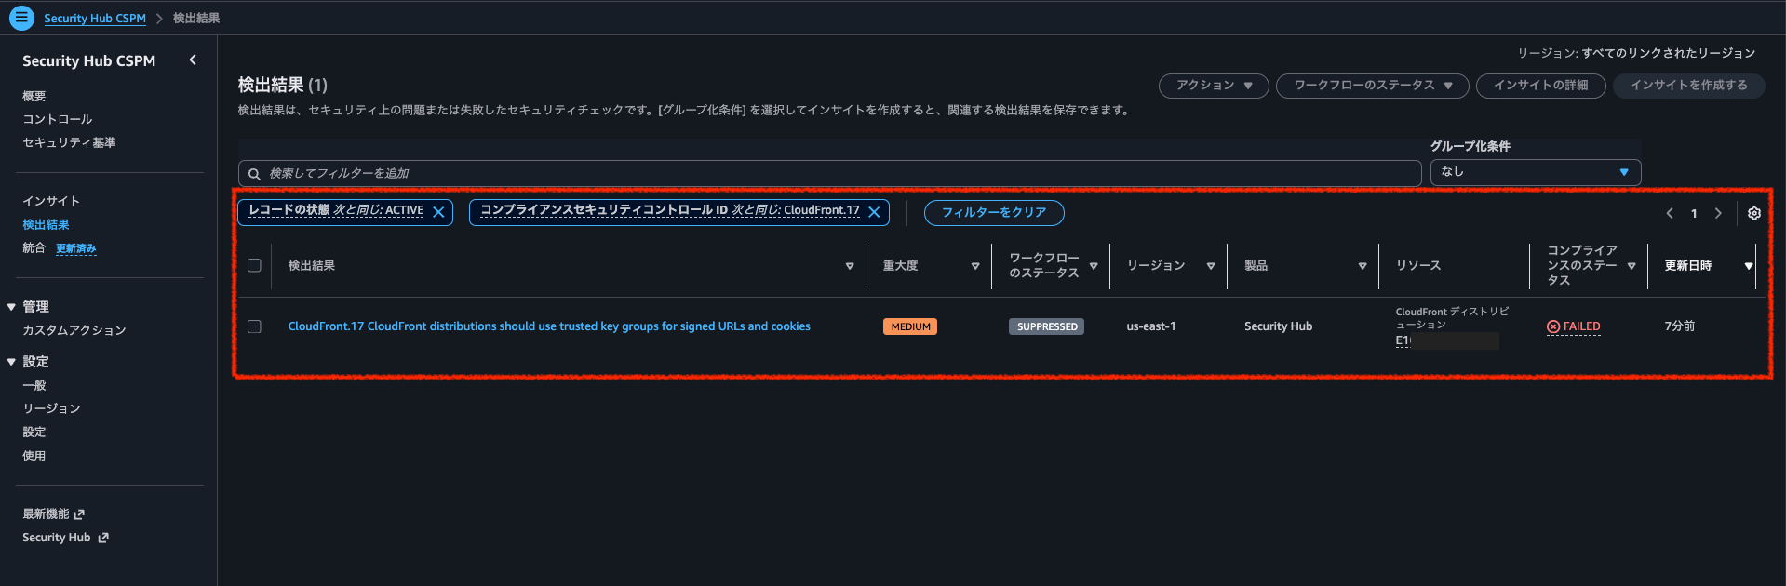The height and width of the screenshot is (586, 1786).
Task: Open セキュリティ基準 sidebar item
Action: click(x=69, y=142)
